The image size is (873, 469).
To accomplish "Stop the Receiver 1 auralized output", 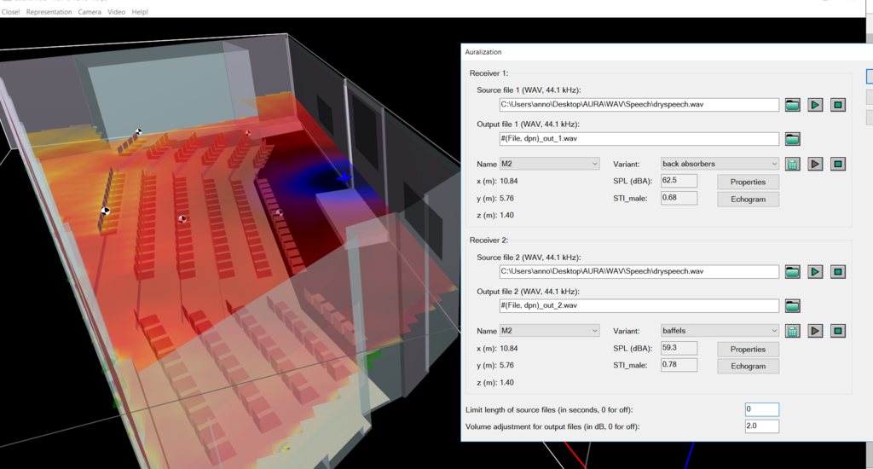I will [x=838, y=164].
